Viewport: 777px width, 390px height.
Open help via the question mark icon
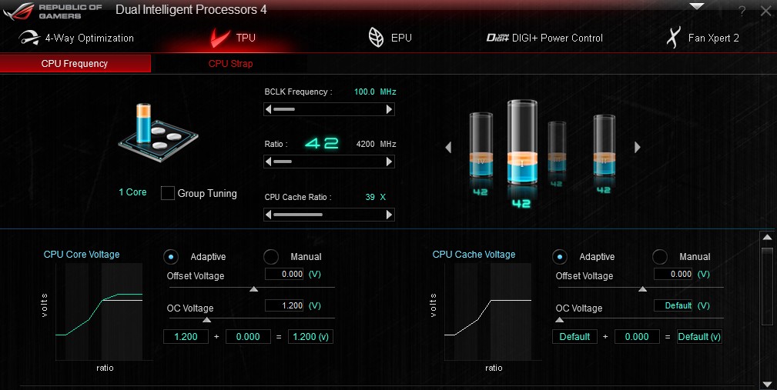click(742, 11)
